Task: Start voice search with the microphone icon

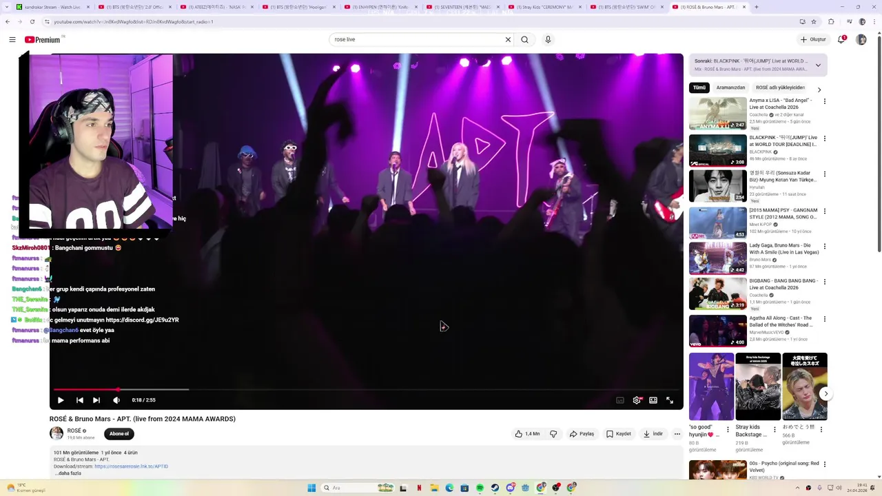Action: point(548,40)
